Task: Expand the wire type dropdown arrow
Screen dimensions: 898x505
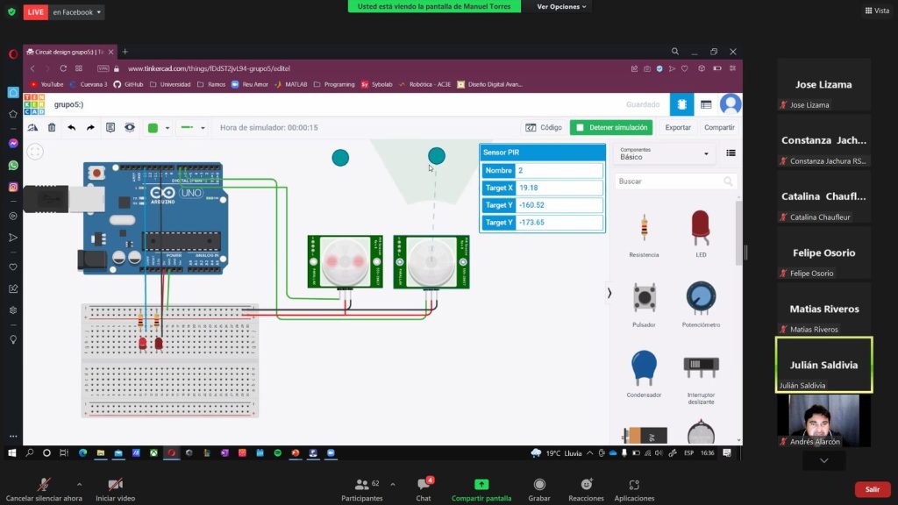Action: [203, 128]
